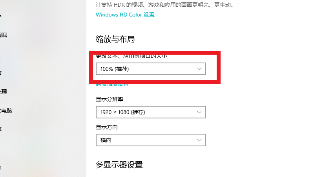Open the Windows HD Color 设置 link

125,15
